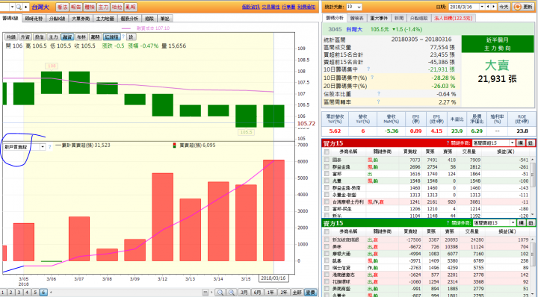Click the 哈拉 red toolbar button
Image resolution: width=538 pixels, height=297 pixels.
pos(117,7)
